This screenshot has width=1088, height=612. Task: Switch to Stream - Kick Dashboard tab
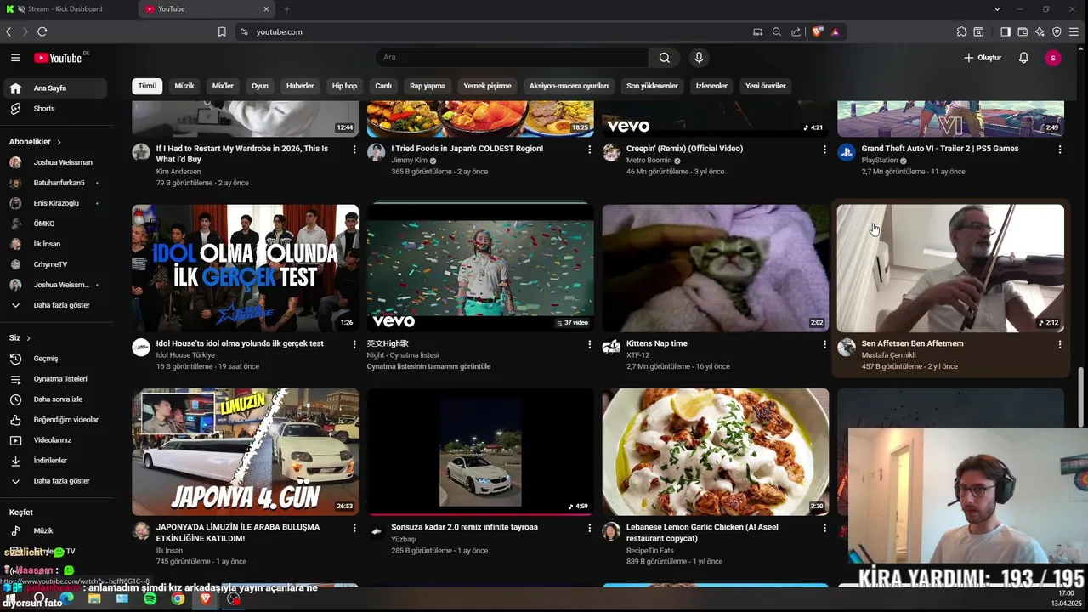pyautogui.click(x=65, y=8)
